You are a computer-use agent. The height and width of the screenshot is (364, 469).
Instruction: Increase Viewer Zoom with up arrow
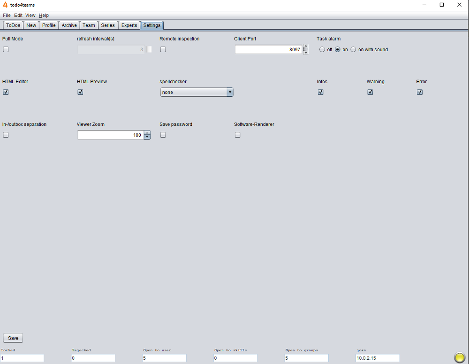[147, 132]
